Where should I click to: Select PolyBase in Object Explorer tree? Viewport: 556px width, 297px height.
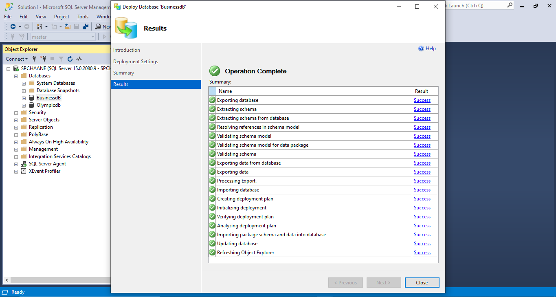[x=38, y=134]
